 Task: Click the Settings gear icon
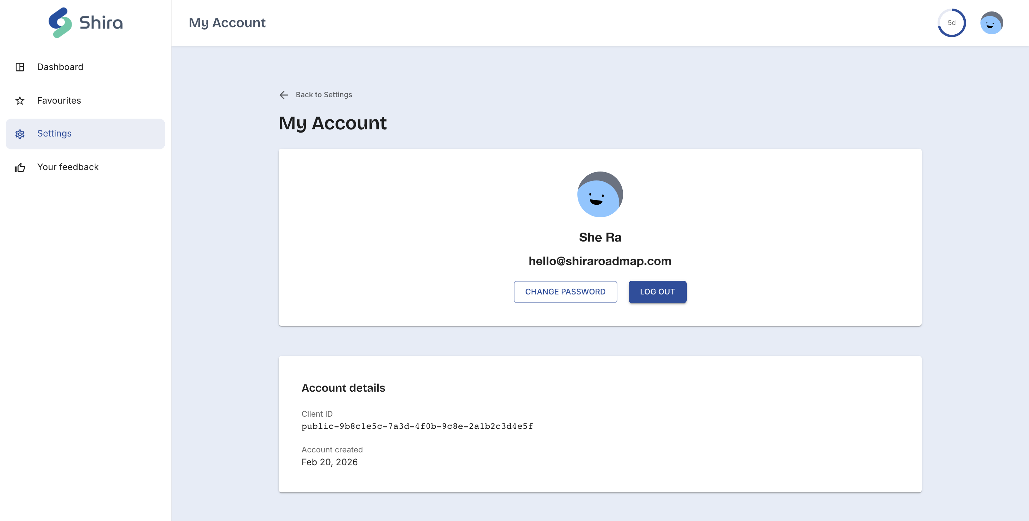pos(20,134)
